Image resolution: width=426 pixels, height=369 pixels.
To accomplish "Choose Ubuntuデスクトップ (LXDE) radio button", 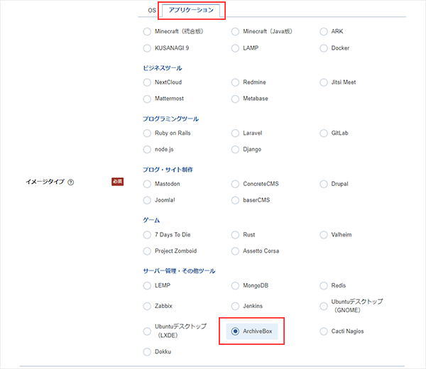I will (x=147, y=331).
